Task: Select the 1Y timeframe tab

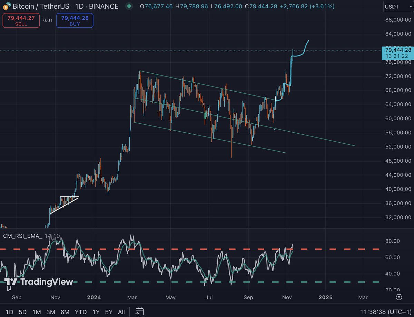Action: 96,311
